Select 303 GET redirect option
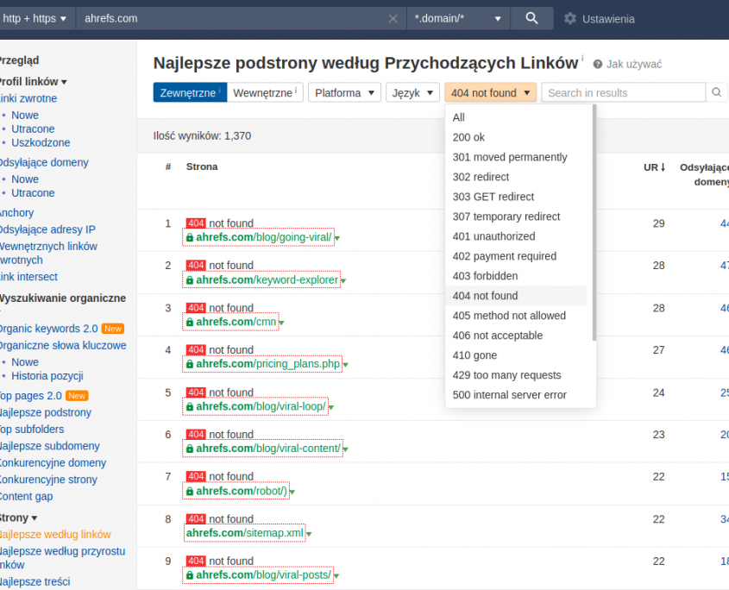 [516, 197]
